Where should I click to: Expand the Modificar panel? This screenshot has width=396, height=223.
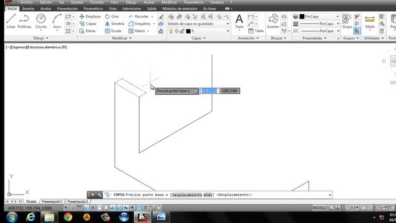coord(121,38)
